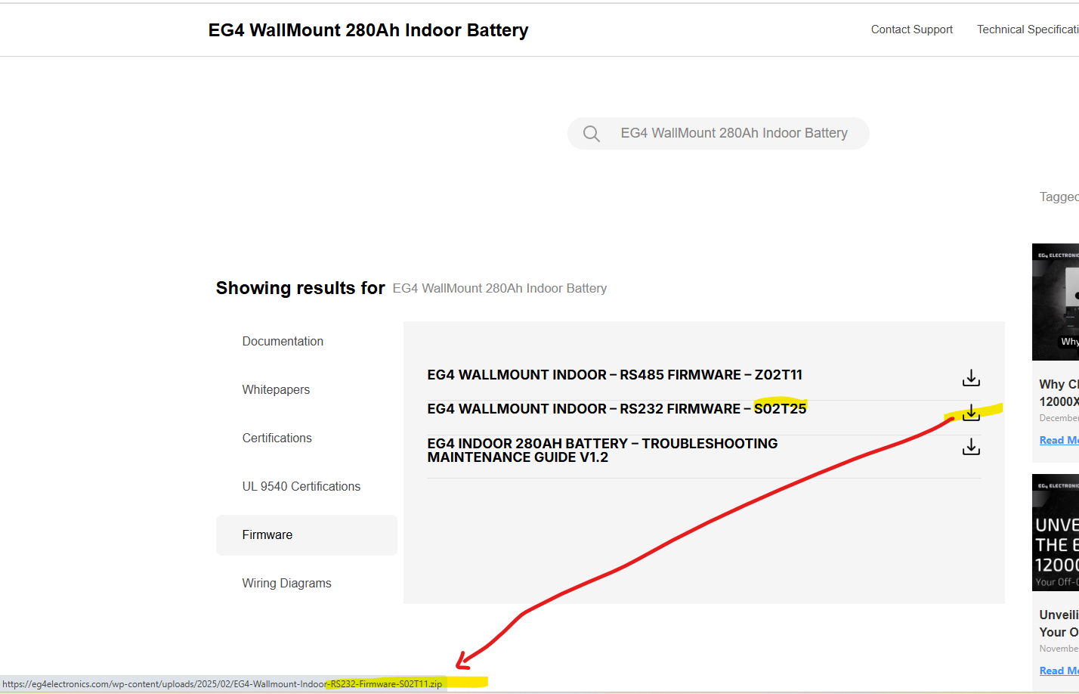1079x694 pixels.
Task: Open the first article thumbnail image
Action: click(1056, 302)
